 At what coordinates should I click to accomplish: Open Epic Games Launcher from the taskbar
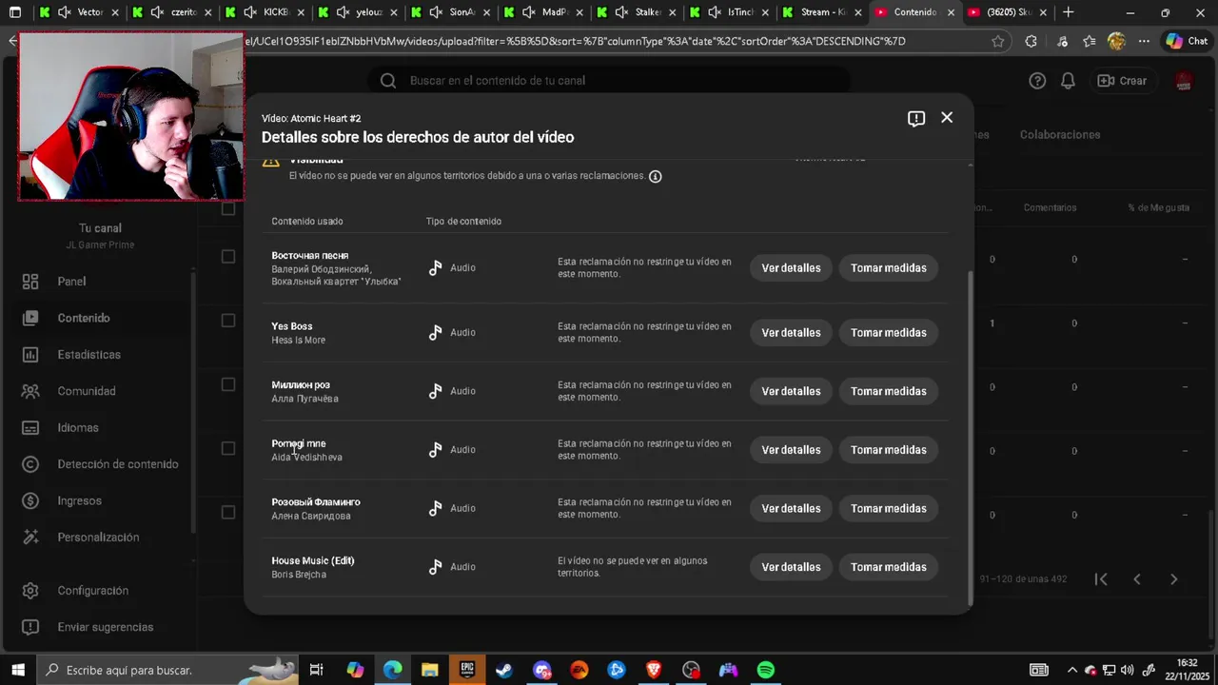tap(467, 670)
